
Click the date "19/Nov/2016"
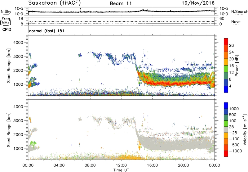coord(198,3)
